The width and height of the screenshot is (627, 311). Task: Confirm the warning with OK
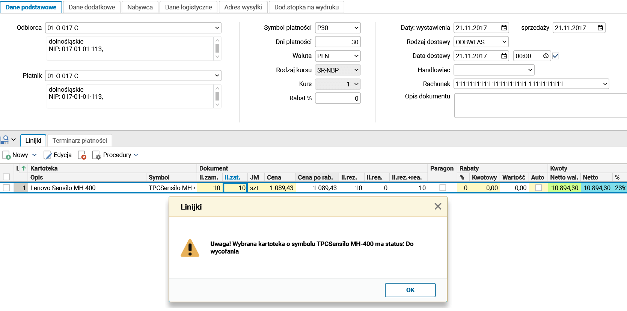point(410,290)
